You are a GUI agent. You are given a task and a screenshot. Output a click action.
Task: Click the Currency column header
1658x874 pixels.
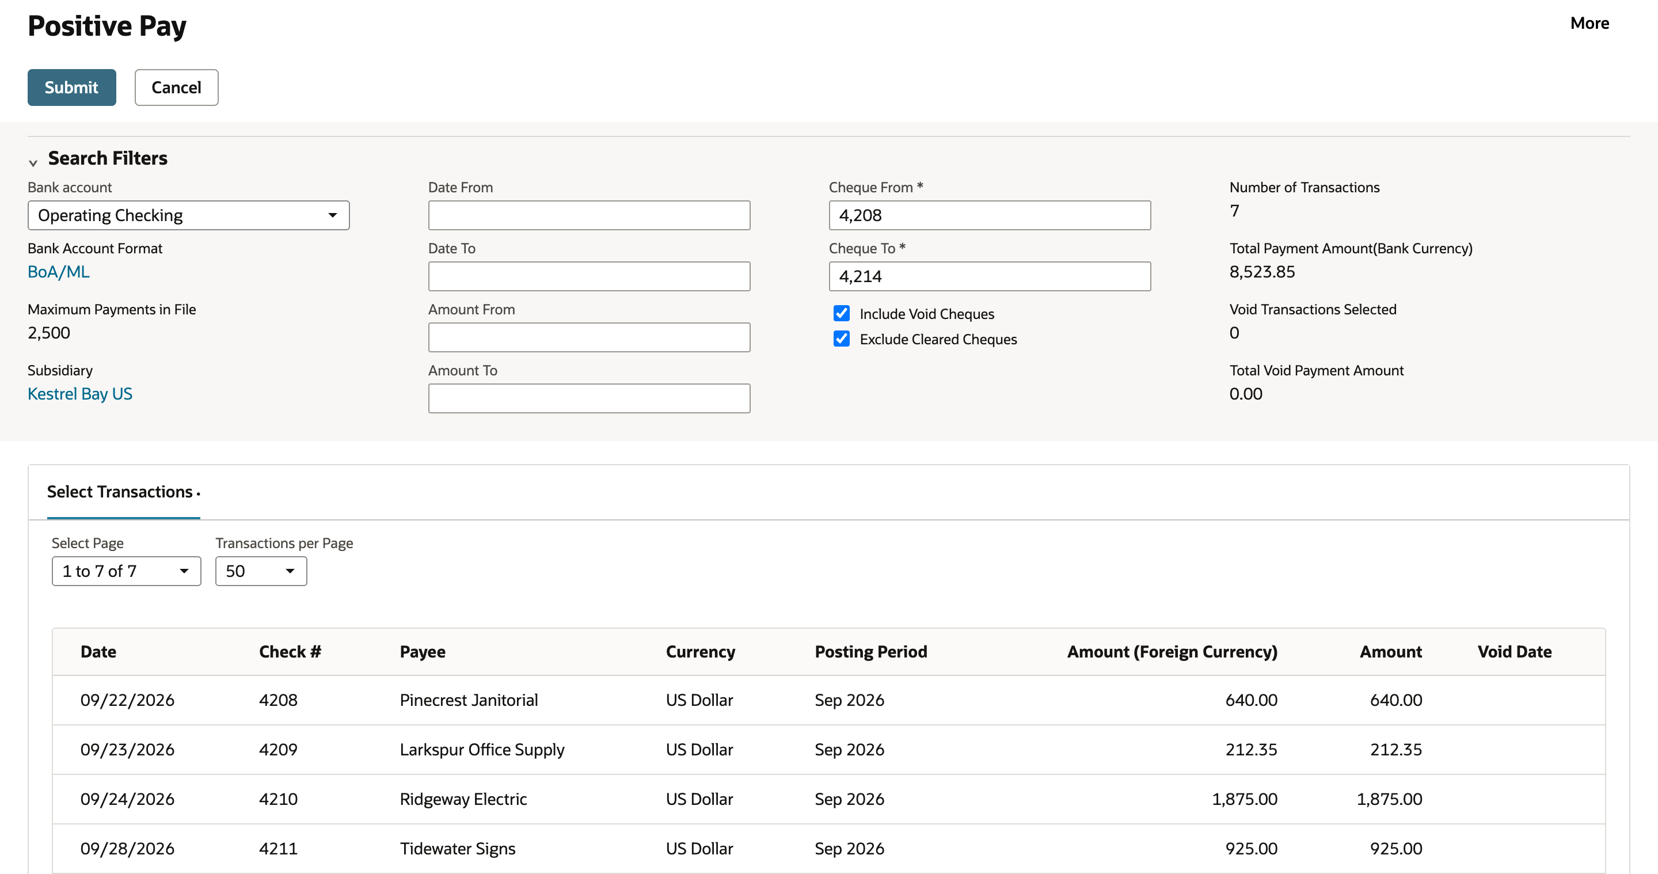[700, 651]
